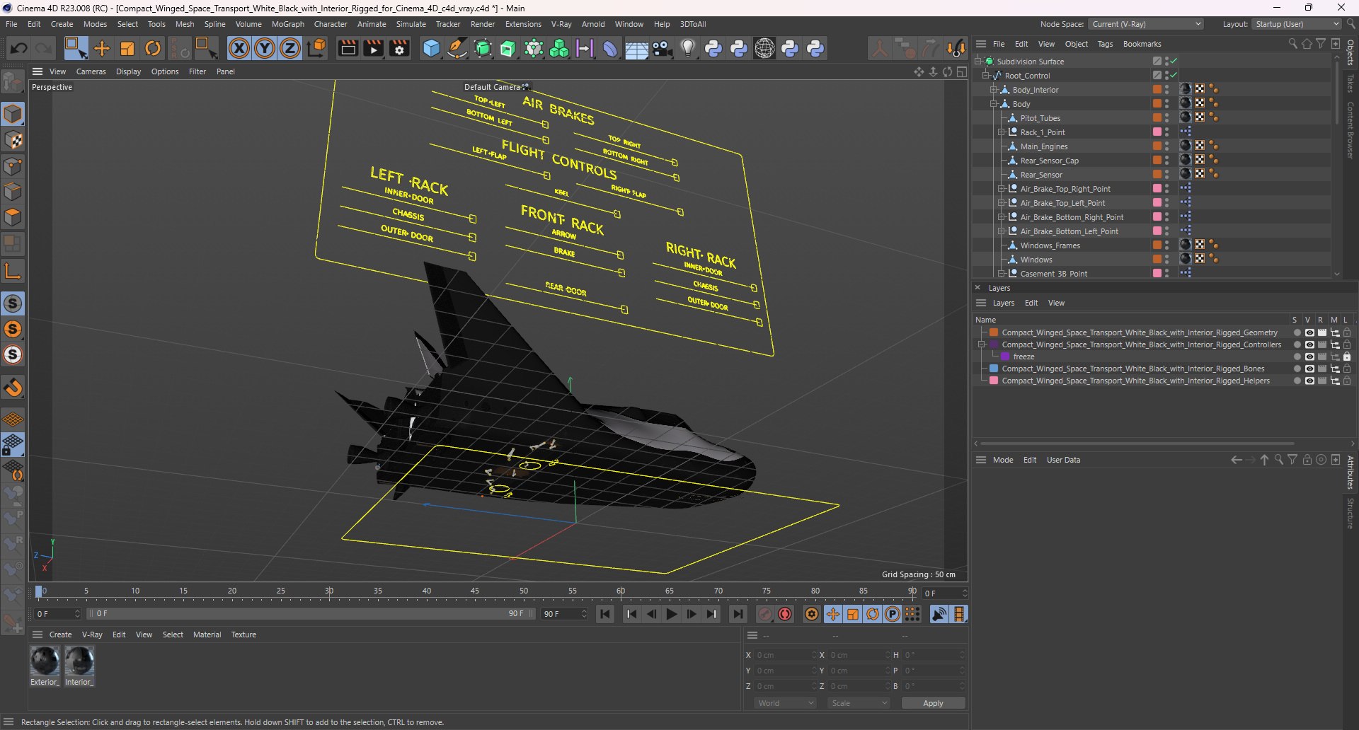Open viewport Cameras menu
This screenshot has height=730, width=1359.
(91, 71)
